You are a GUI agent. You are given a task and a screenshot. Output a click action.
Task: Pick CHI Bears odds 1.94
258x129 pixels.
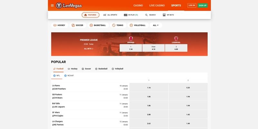pos(188,96)
